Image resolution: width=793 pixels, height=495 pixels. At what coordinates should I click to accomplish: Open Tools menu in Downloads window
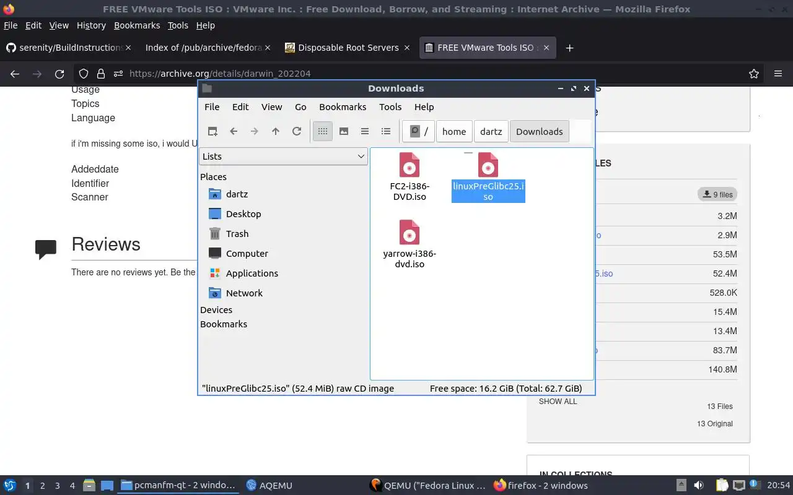click(390, 107)
